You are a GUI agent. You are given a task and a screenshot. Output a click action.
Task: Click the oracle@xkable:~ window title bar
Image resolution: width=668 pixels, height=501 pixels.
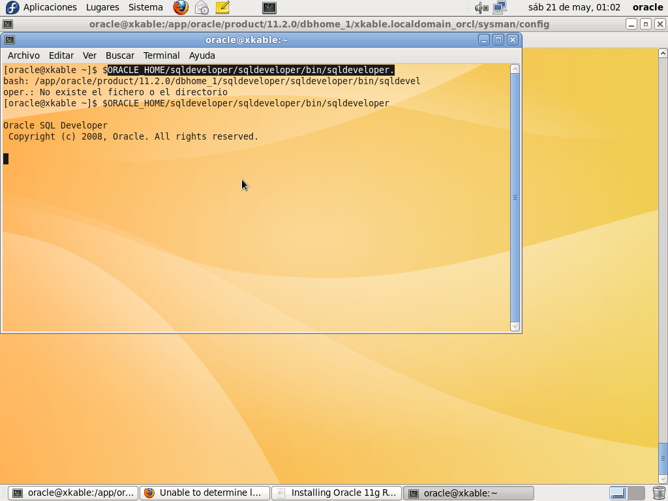(247, 40)
